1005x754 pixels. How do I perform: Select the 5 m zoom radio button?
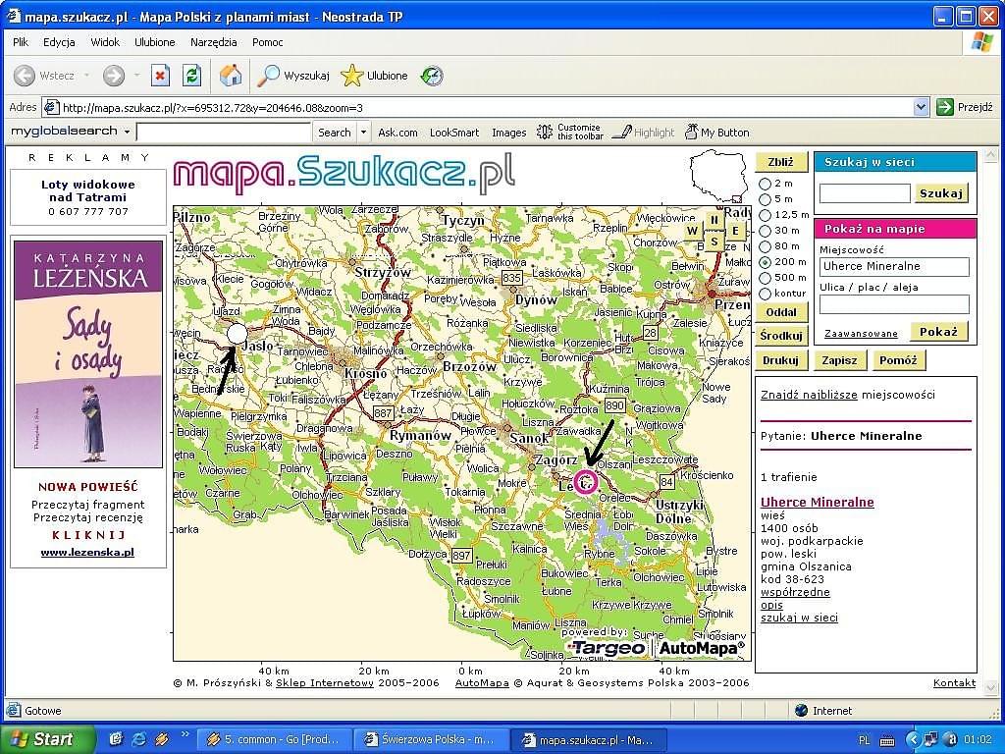coord(765,199)
